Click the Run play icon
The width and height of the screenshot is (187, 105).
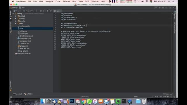pyautogui.click(x=160, y=8)
